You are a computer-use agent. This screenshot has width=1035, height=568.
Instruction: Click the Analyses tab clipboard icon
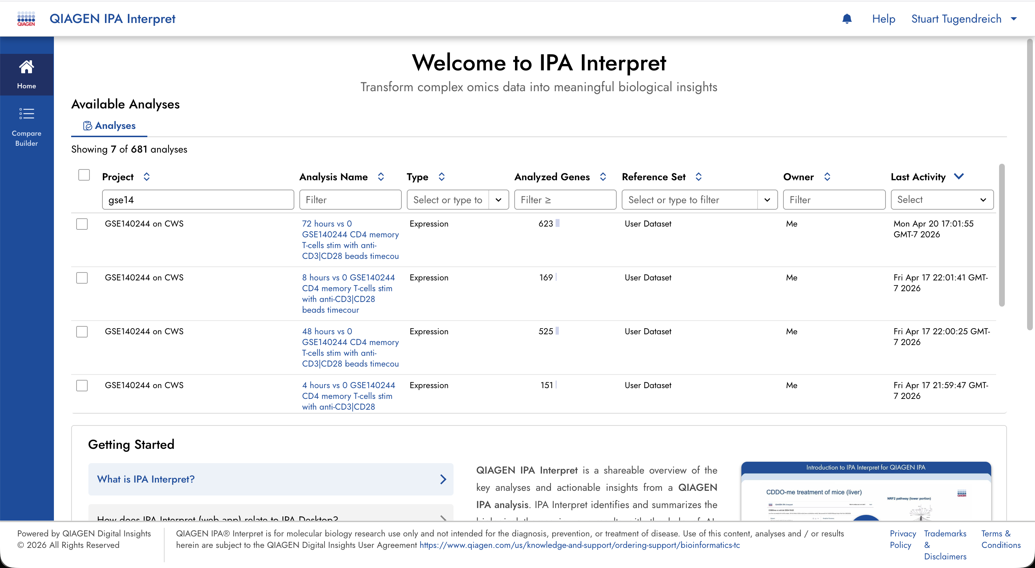point(88,126)
